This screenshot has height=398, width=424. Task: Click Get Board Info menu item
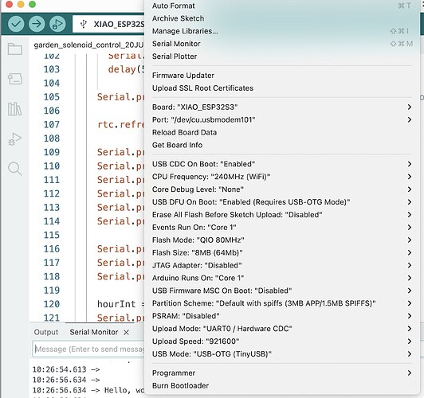tap(281, 145)
